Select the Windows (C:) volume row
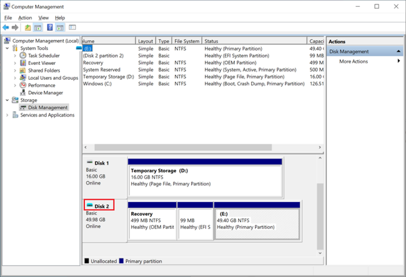The width and height of the screenshot is (406, 277). (x=203, y=84)
